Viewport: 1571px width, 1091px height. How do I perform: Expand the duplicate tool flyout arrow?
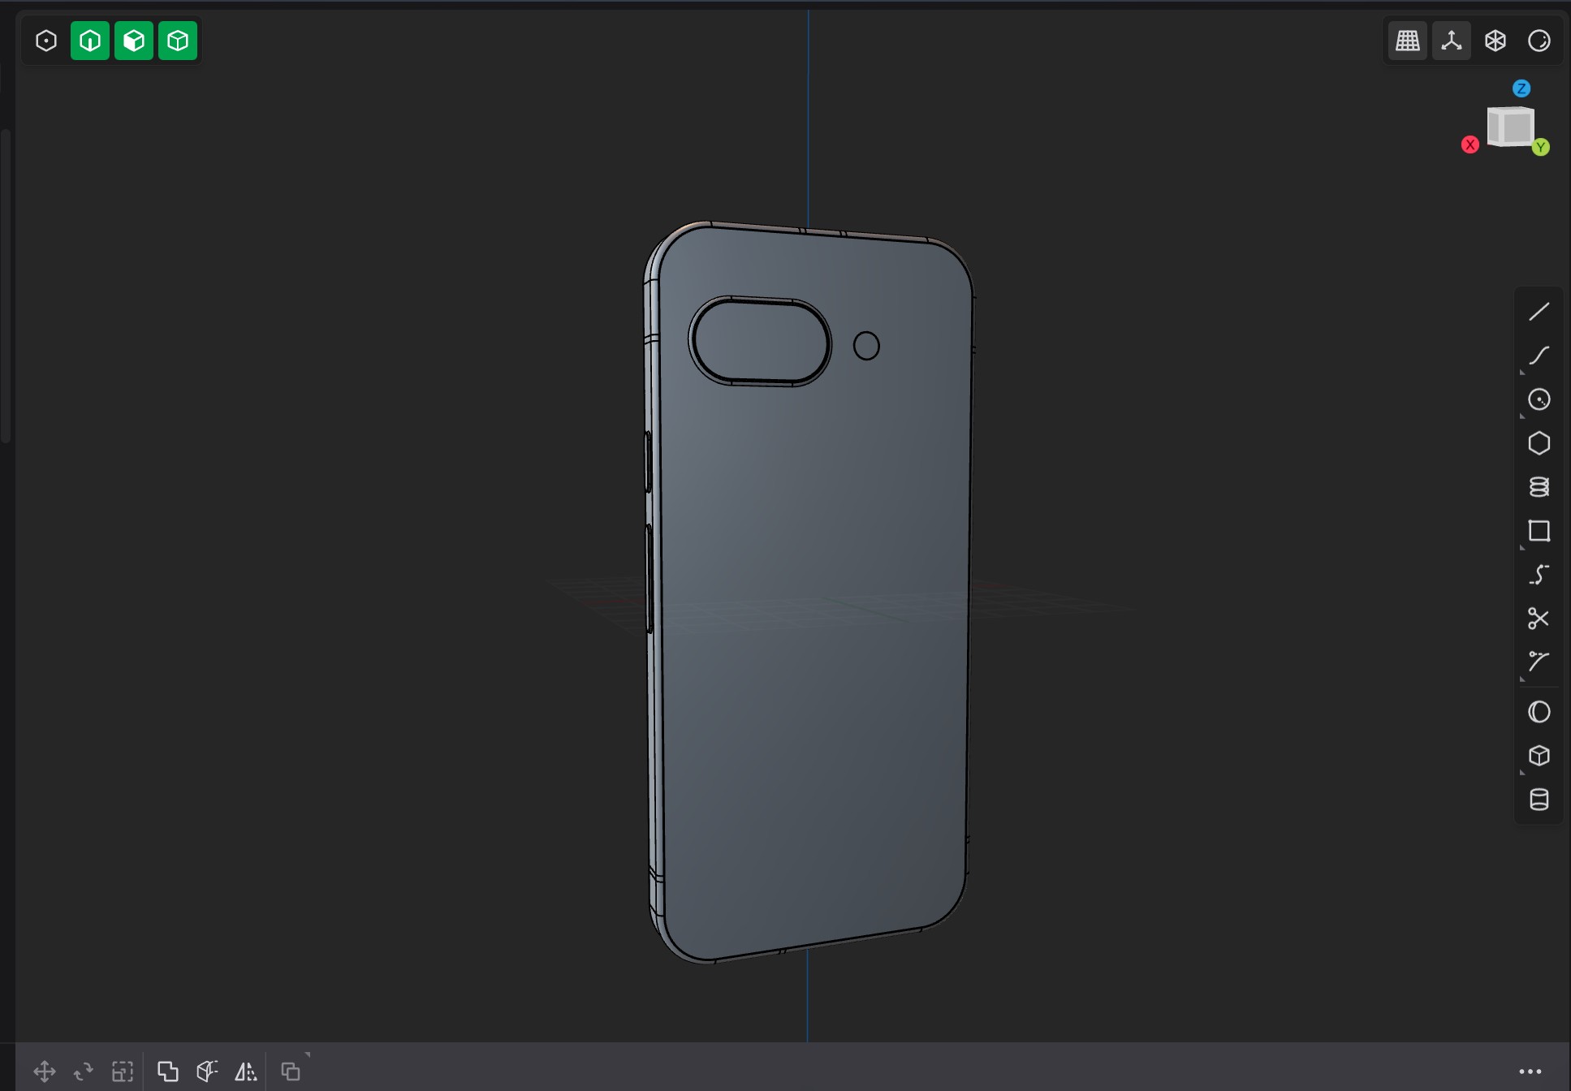[x=308, y=1055]
